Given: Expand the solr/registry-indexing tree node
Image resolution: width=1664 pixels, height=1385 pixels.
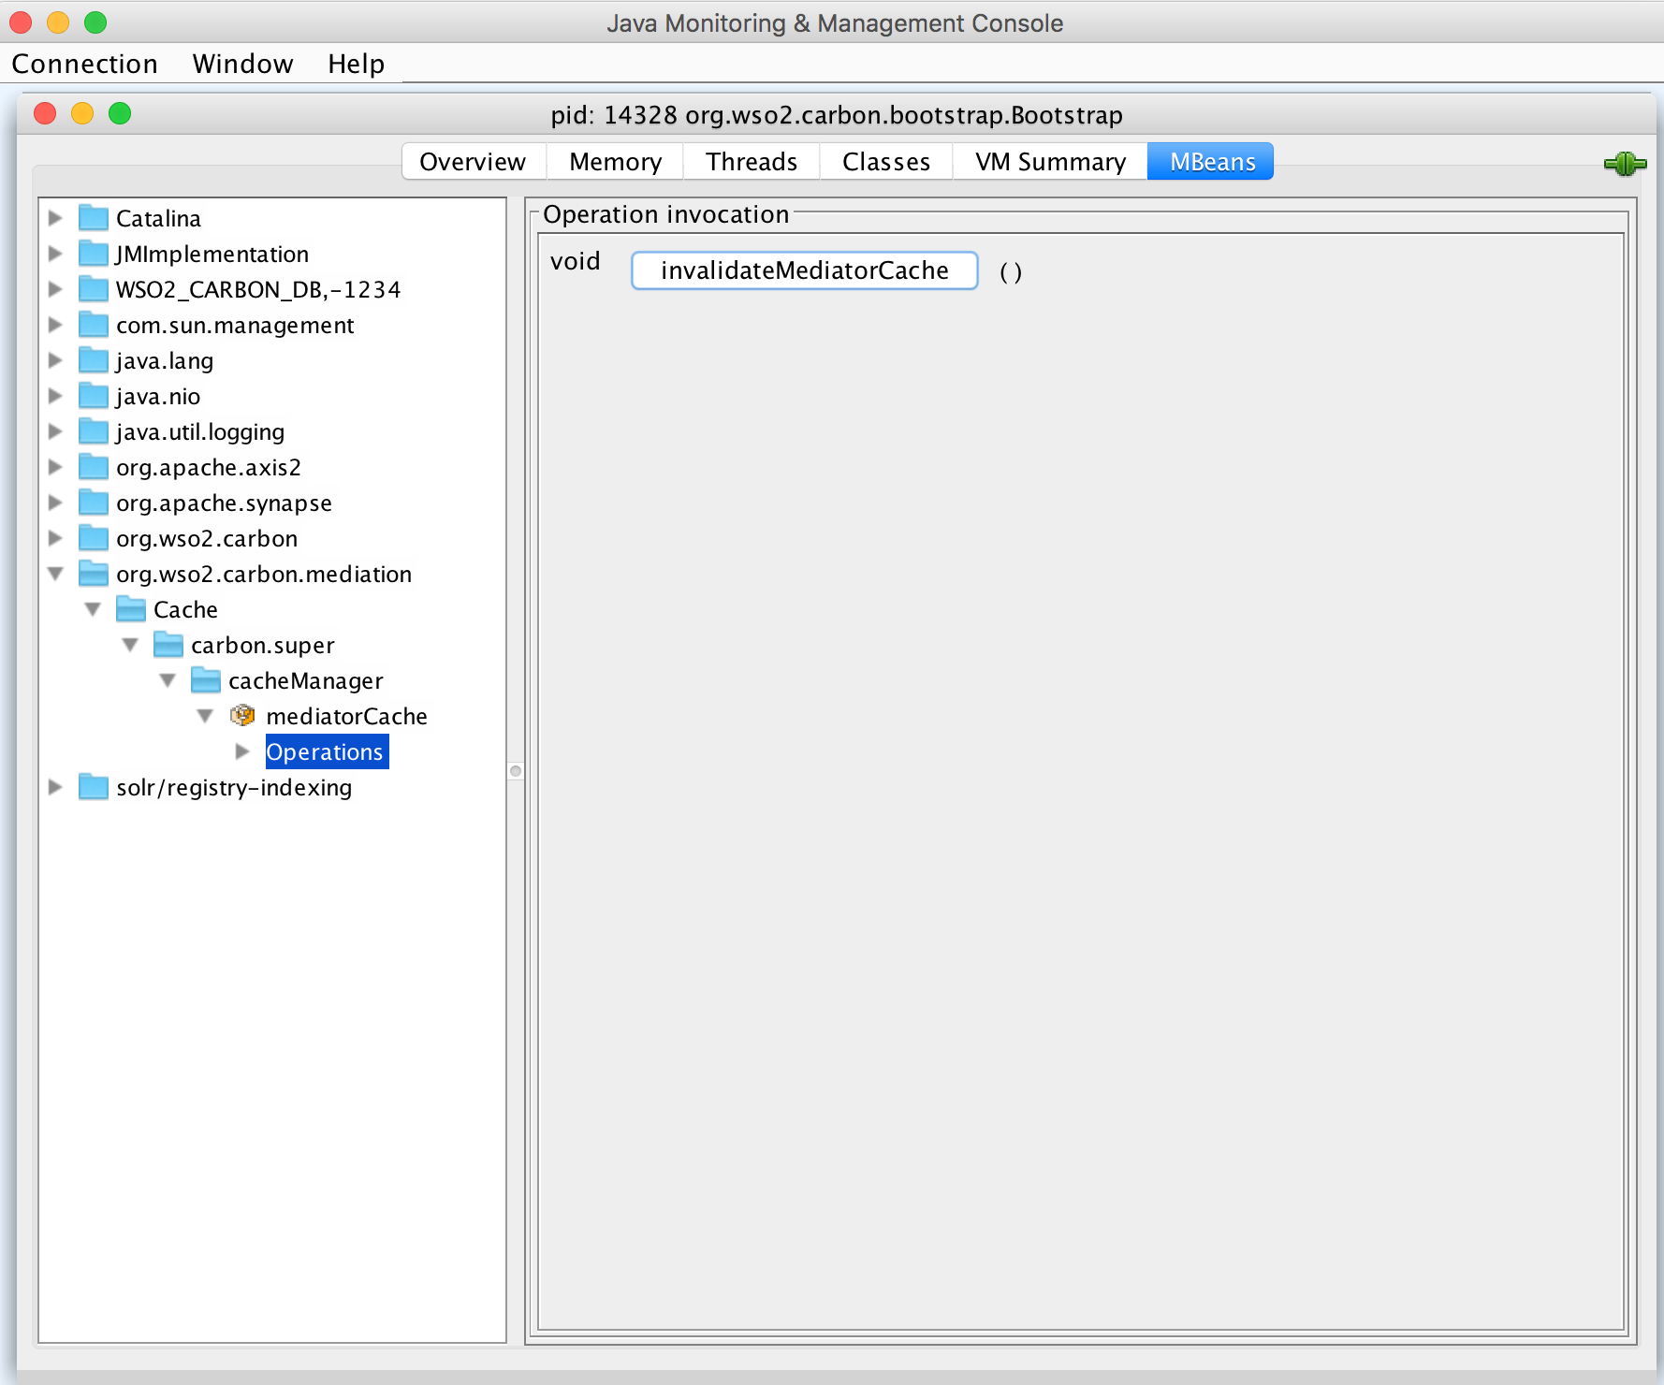Looking at the screenshot, I should click(55, 786).
